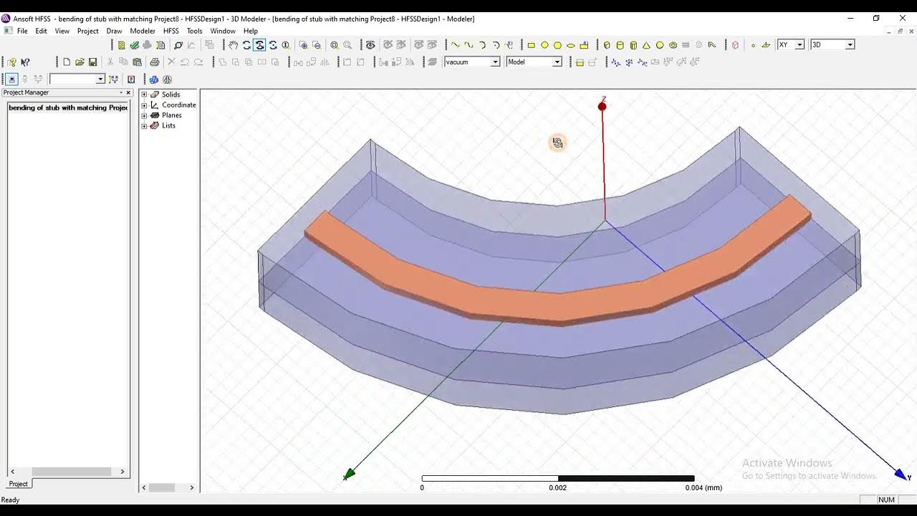This screenshot has height=516, width=917.
Task: Select the Pan (hand) view tool
Action: pyautogui.click(x=233, y=44)
